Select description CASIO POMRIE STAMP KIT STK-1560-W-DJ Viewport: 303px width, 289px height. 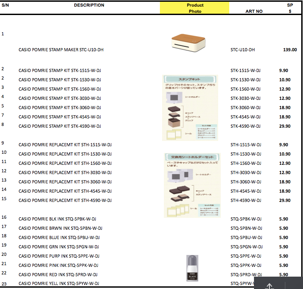point(60,89)
